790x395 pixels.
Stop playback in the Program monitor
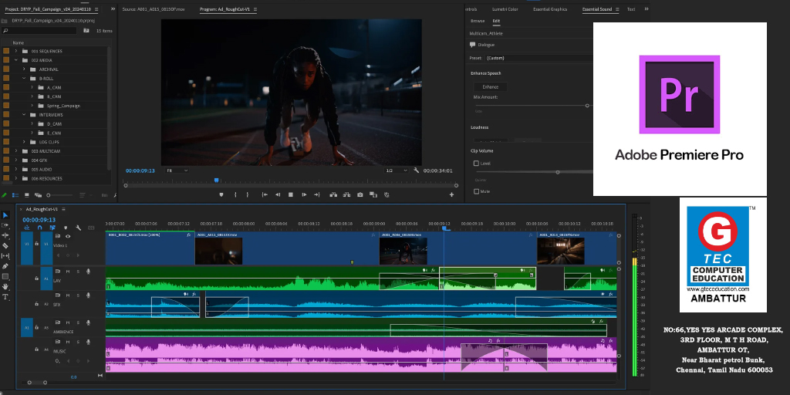click(x=290, y=194)
